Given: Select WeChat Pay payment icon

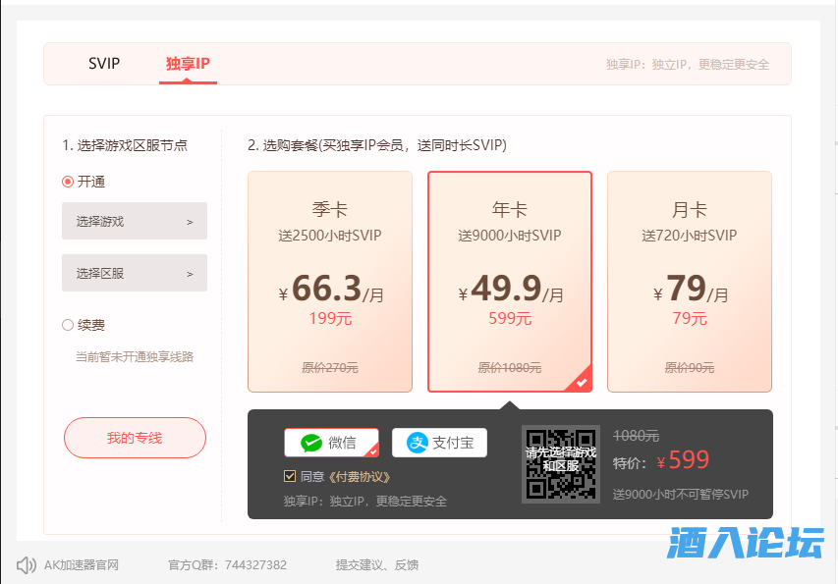Looking at the screenshot, I should point(332,443).
